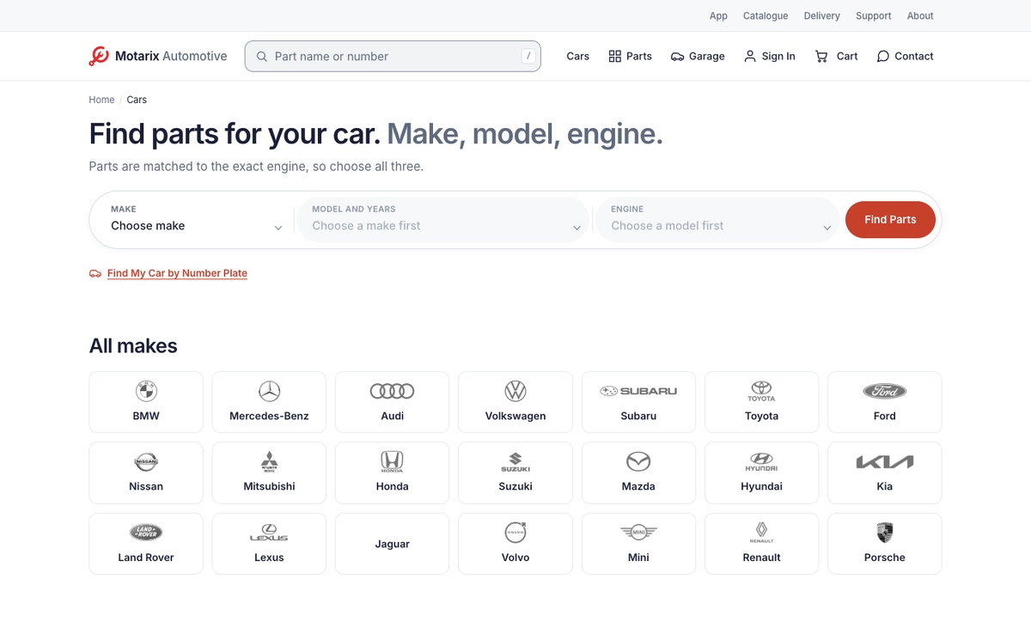Choose the Hyundai logo card
Screen dimensions: 1031x640
tap(761, 472)
